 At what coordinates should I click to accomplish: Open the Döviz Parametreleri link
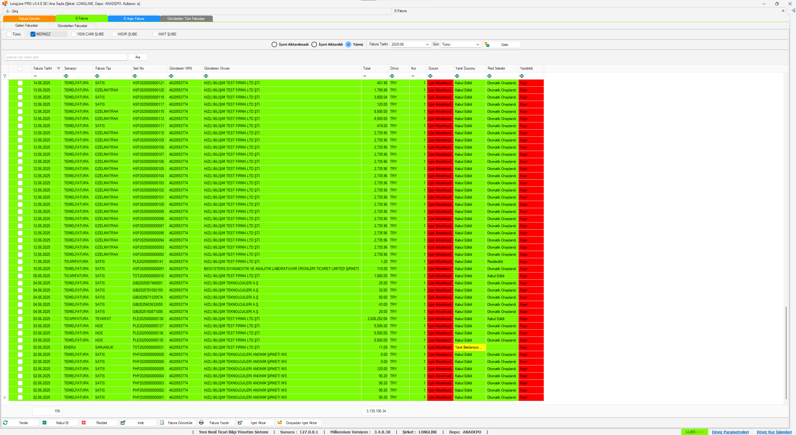click(x=730, y=432)
